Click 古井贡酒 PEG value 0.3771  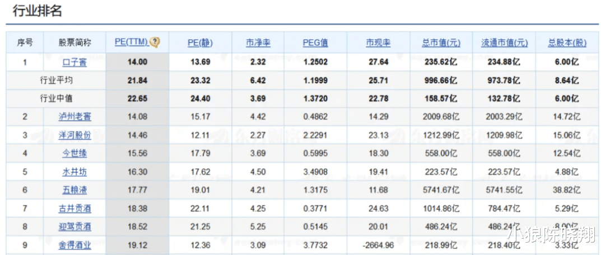click(315, 209)
